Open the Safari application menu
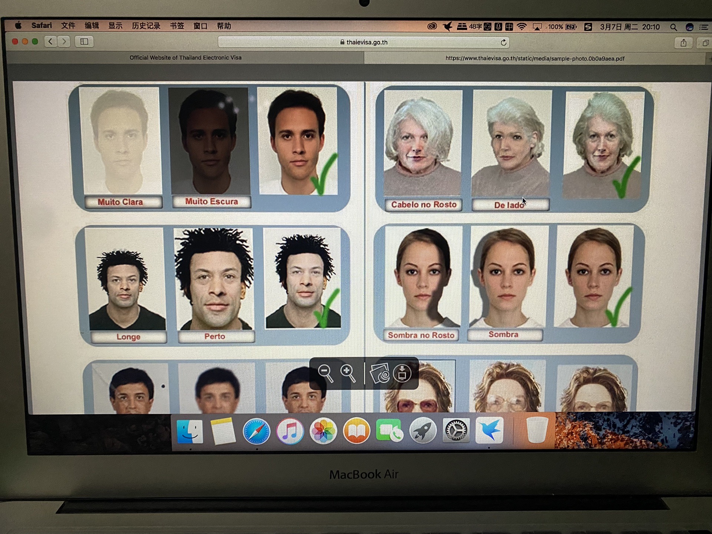This screenshot has width=712, height=534. (x=42, y=26)
